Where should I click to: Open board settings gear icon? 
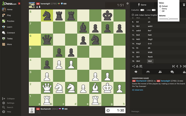[x=128, y=3]
